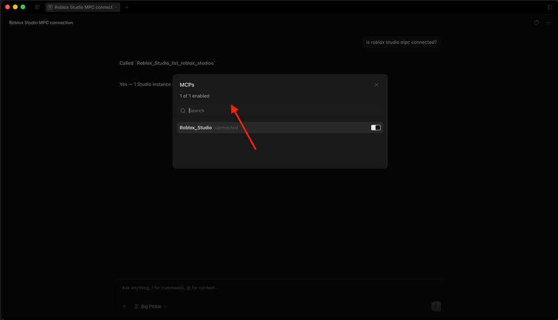Image resolution: width=558 pixels, height=320 pixels.
Task: Click the green macOS fullscreen button
Action: 23,7
